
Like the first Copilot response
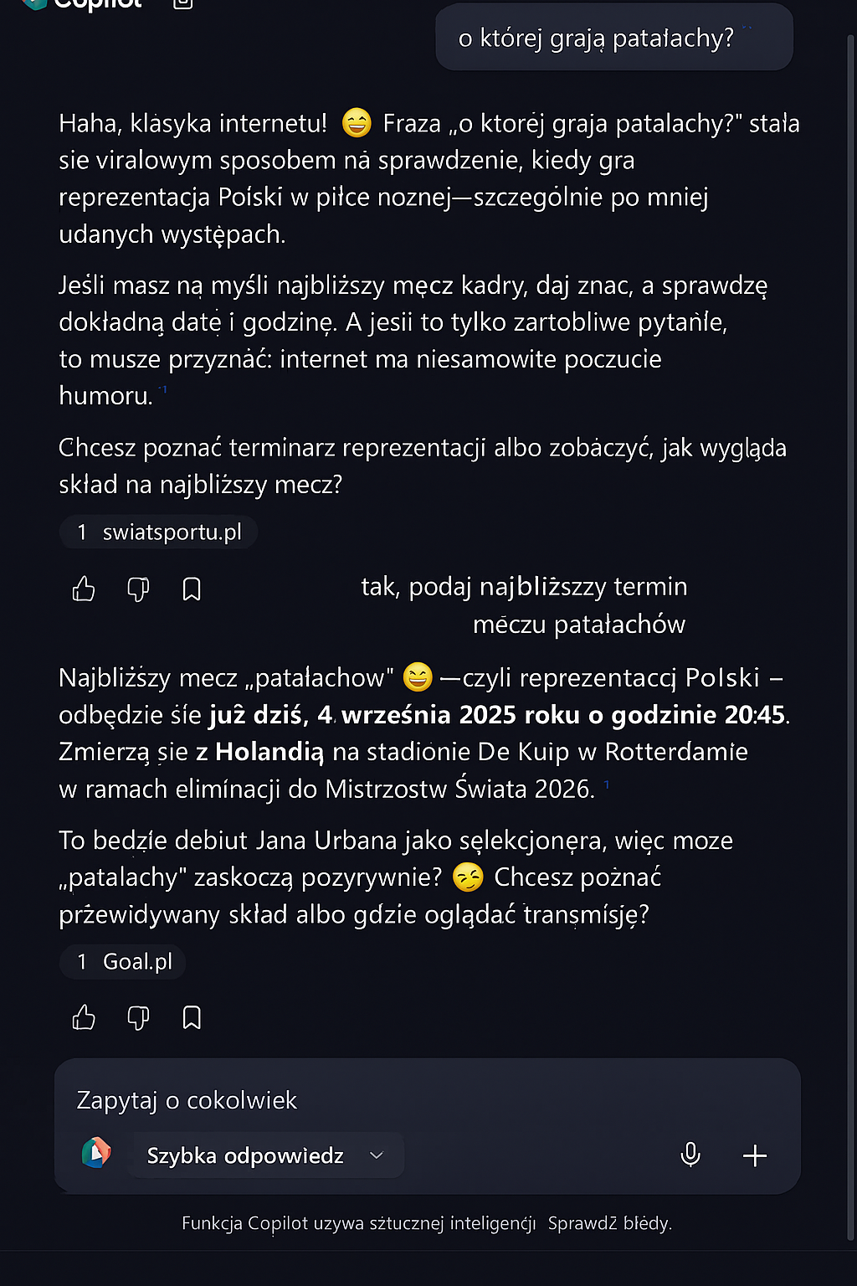[84, 589]
